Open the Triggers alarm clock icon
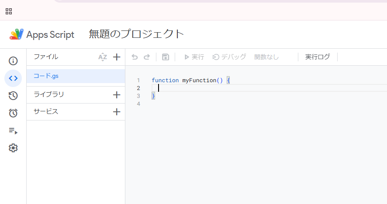 tap(13, 113)
